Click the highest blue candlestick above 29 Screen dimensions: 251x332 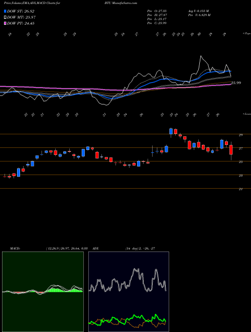[171, 131]
